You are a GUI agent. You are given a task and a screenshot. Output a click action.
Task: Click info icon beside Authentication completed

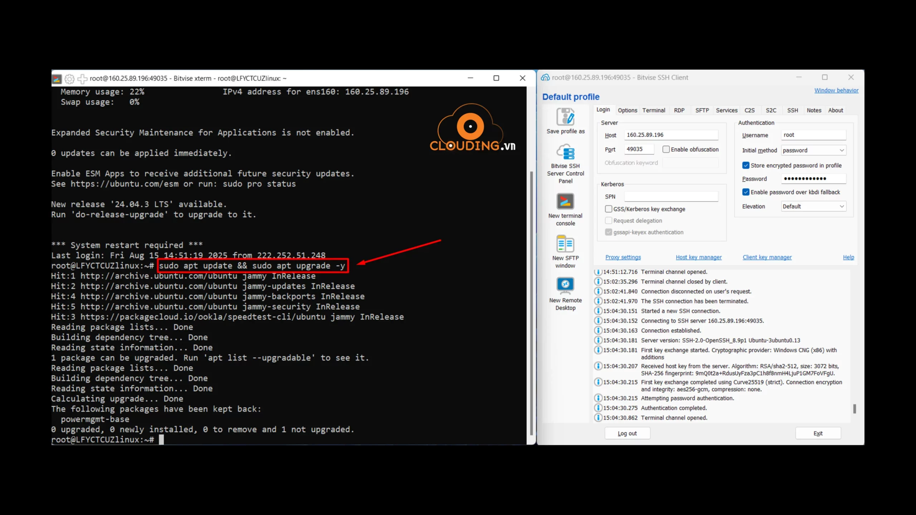[x=598, y=408]
